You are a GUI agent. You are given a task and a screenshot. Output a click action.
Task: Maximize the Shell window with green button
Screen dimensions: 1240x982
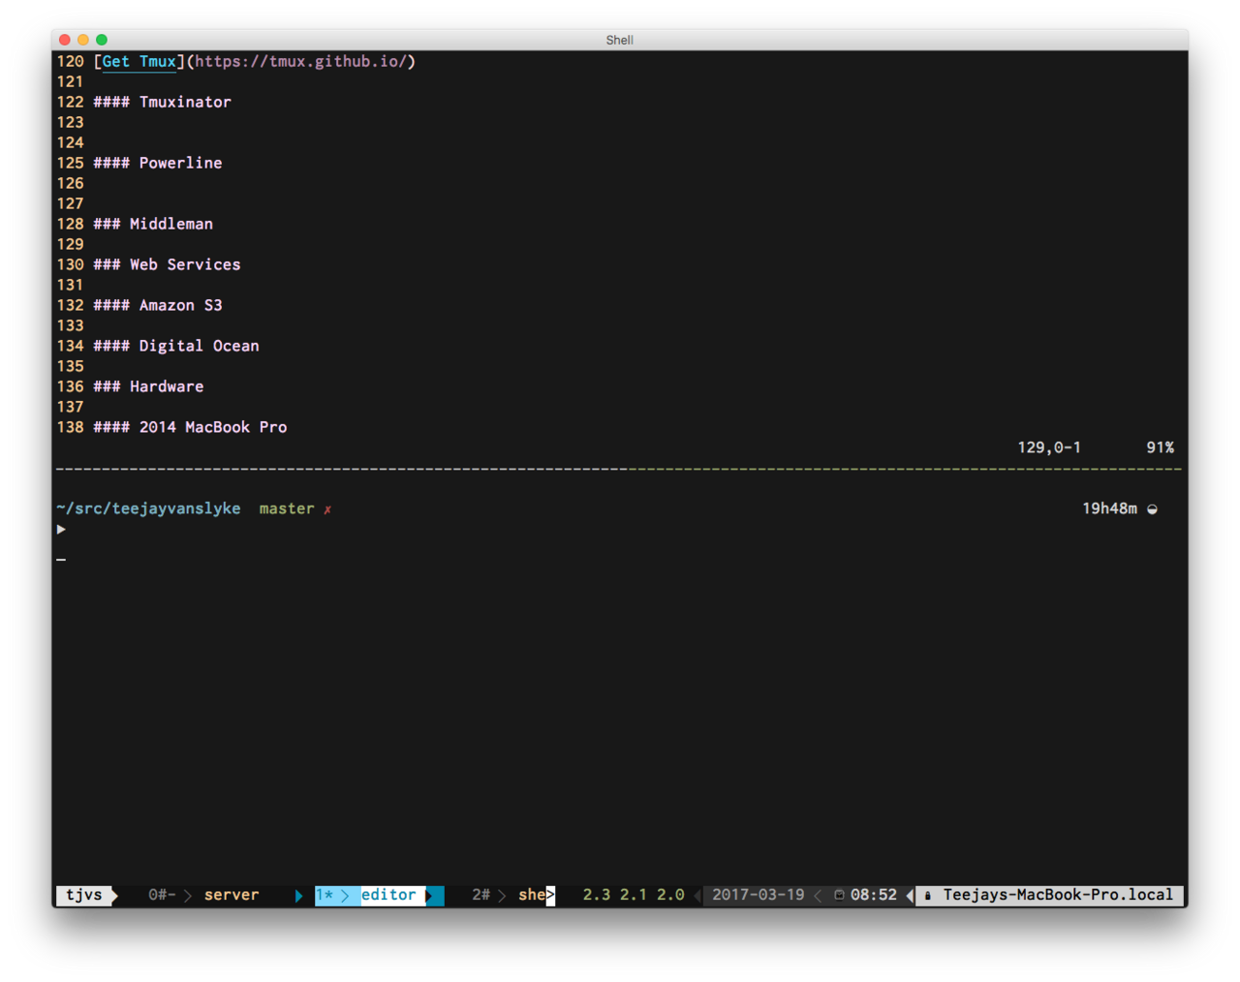click(x=102, y=40)
